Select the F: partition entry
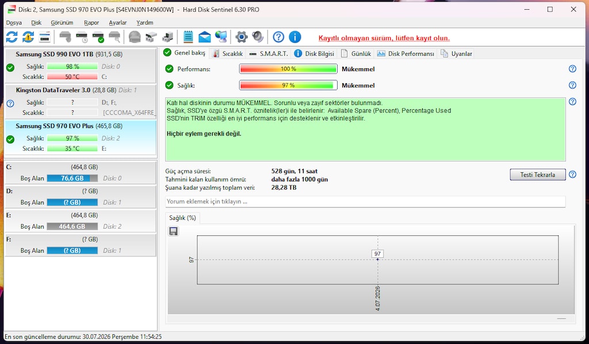The width and height of the screenshot is (589, 344). 81,245
